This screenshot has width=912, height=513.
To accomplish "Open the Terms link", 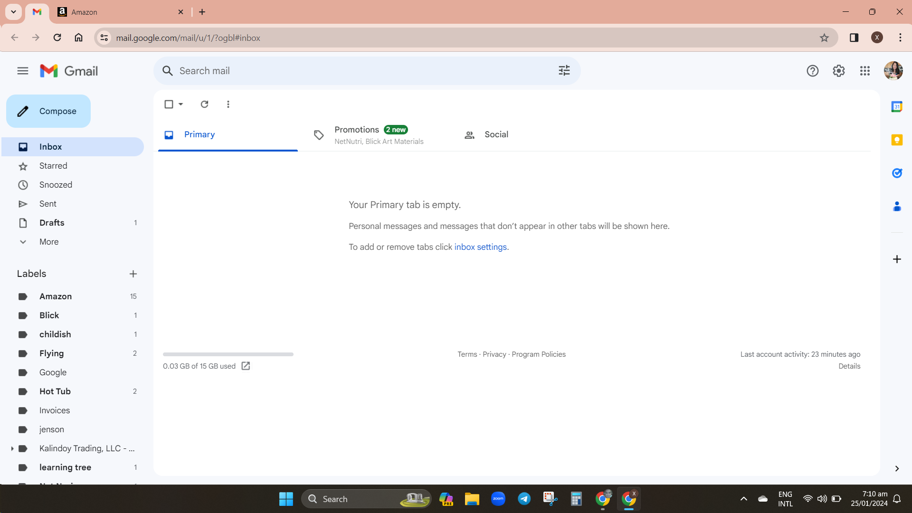I will point(467,354).
